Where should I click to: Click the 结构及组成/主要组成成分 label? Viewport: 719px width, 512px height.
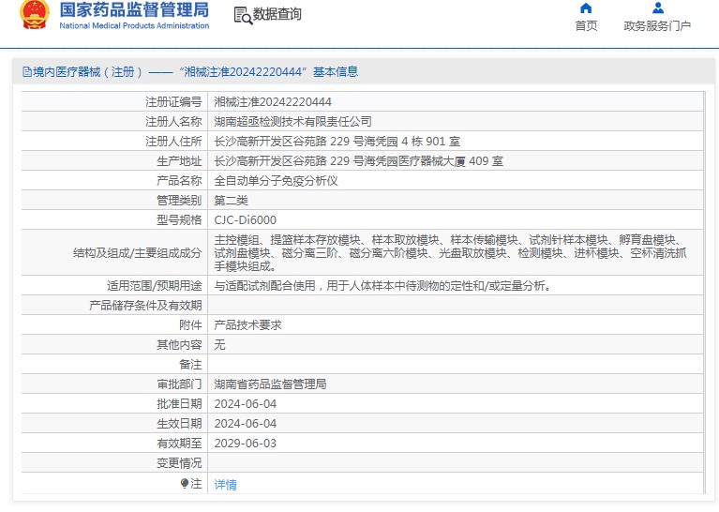click(x=138, y=253)
